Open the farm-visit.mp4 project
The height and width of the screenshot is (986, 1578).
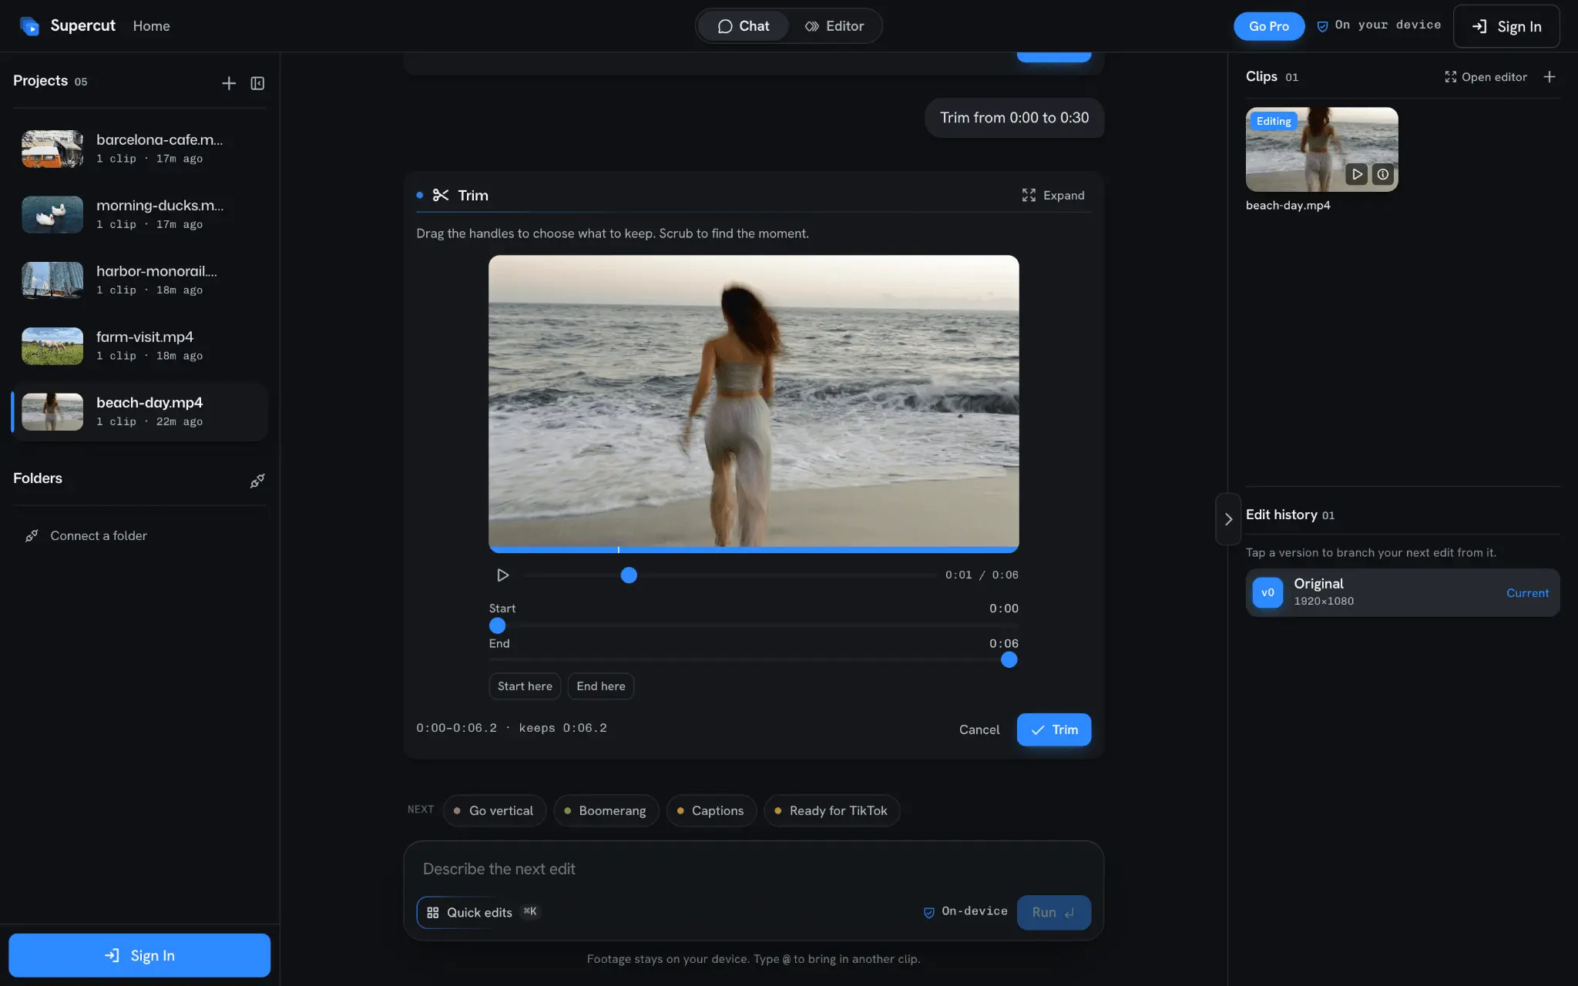(139, 346)
